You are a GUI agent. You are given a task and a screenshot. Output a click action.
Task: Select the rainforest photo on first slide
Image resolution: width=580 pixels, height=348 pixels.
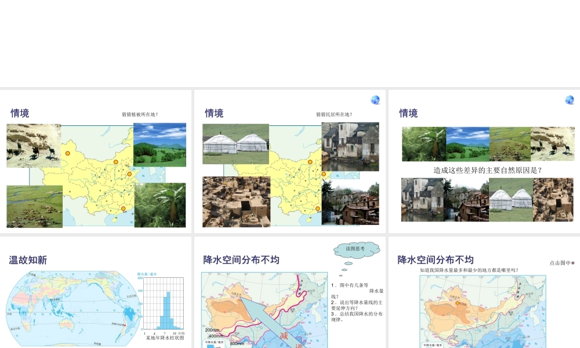pos(160,205)
